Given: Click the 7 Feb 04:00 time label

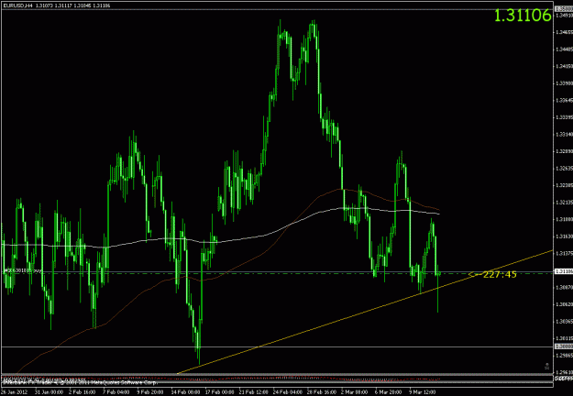Looking at the screenshot, I should 116,392.
